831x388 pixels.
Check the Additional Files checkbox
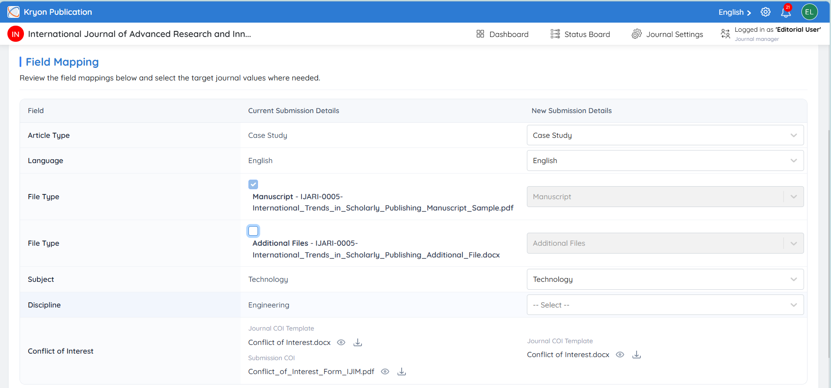(253, 231)
